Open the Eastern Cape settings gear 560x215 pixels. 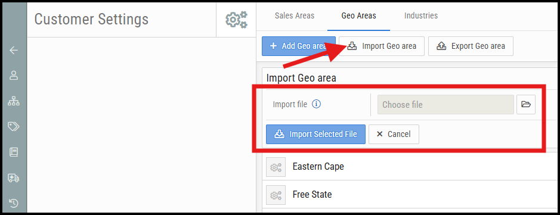276,167
